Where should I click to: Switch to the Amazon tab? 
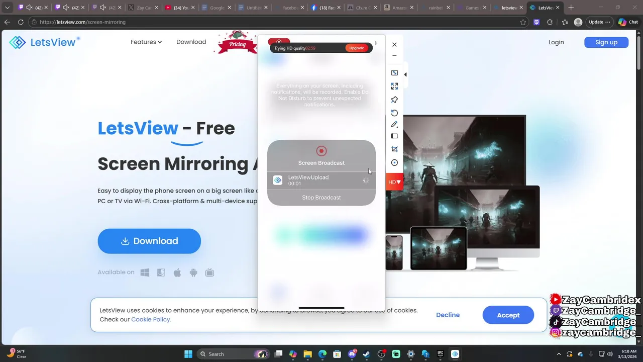[x=398, y=8]
